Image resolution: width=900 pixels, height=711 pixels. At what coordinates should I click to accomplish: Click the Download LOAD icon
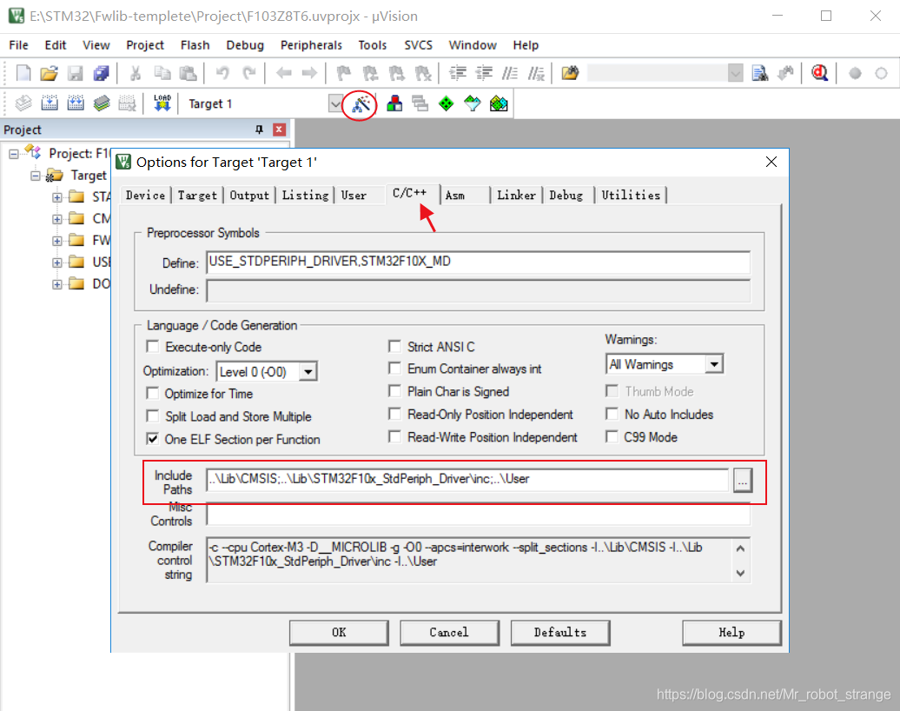click(162, 103)
